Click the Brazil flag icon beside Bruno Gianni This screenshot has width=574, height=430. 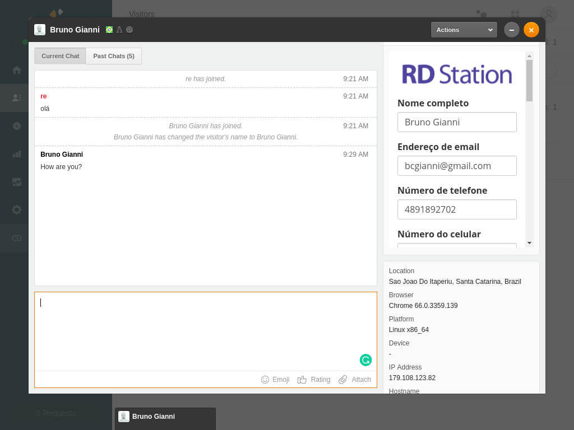click(x=109, y=29)
